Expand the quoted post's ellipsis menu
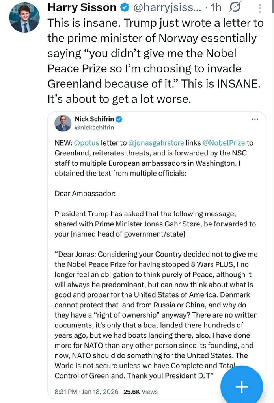 [255, 119]
